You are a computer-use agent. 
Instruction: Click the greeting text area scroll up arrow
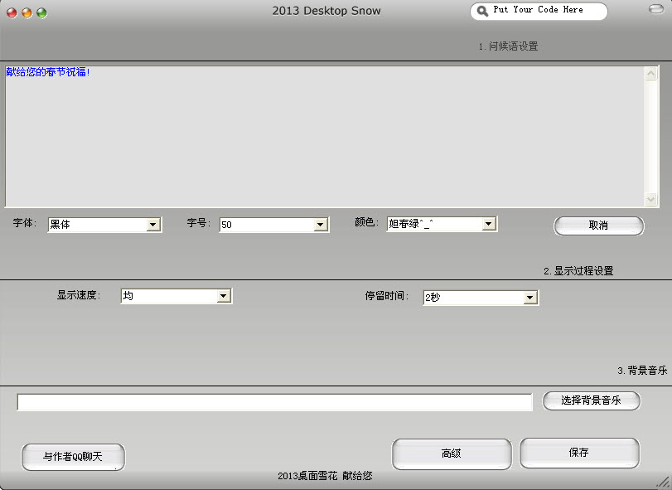pos(651,74)
